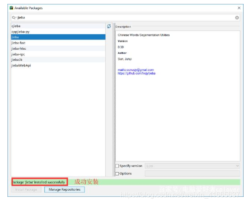Click the author name Sun, Junyi
The width and height of the screenshot is (244, 203).
coord(125,59)
